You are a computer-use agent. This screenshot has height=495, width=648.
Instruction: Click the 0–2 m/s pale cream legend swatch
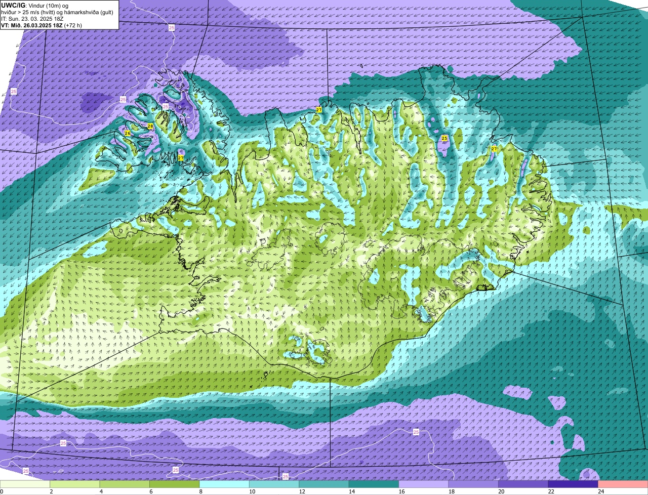click(x=25, y=484)
